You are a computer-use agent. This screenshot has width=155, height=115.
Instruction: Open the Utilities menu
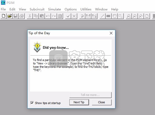point(86,9)
